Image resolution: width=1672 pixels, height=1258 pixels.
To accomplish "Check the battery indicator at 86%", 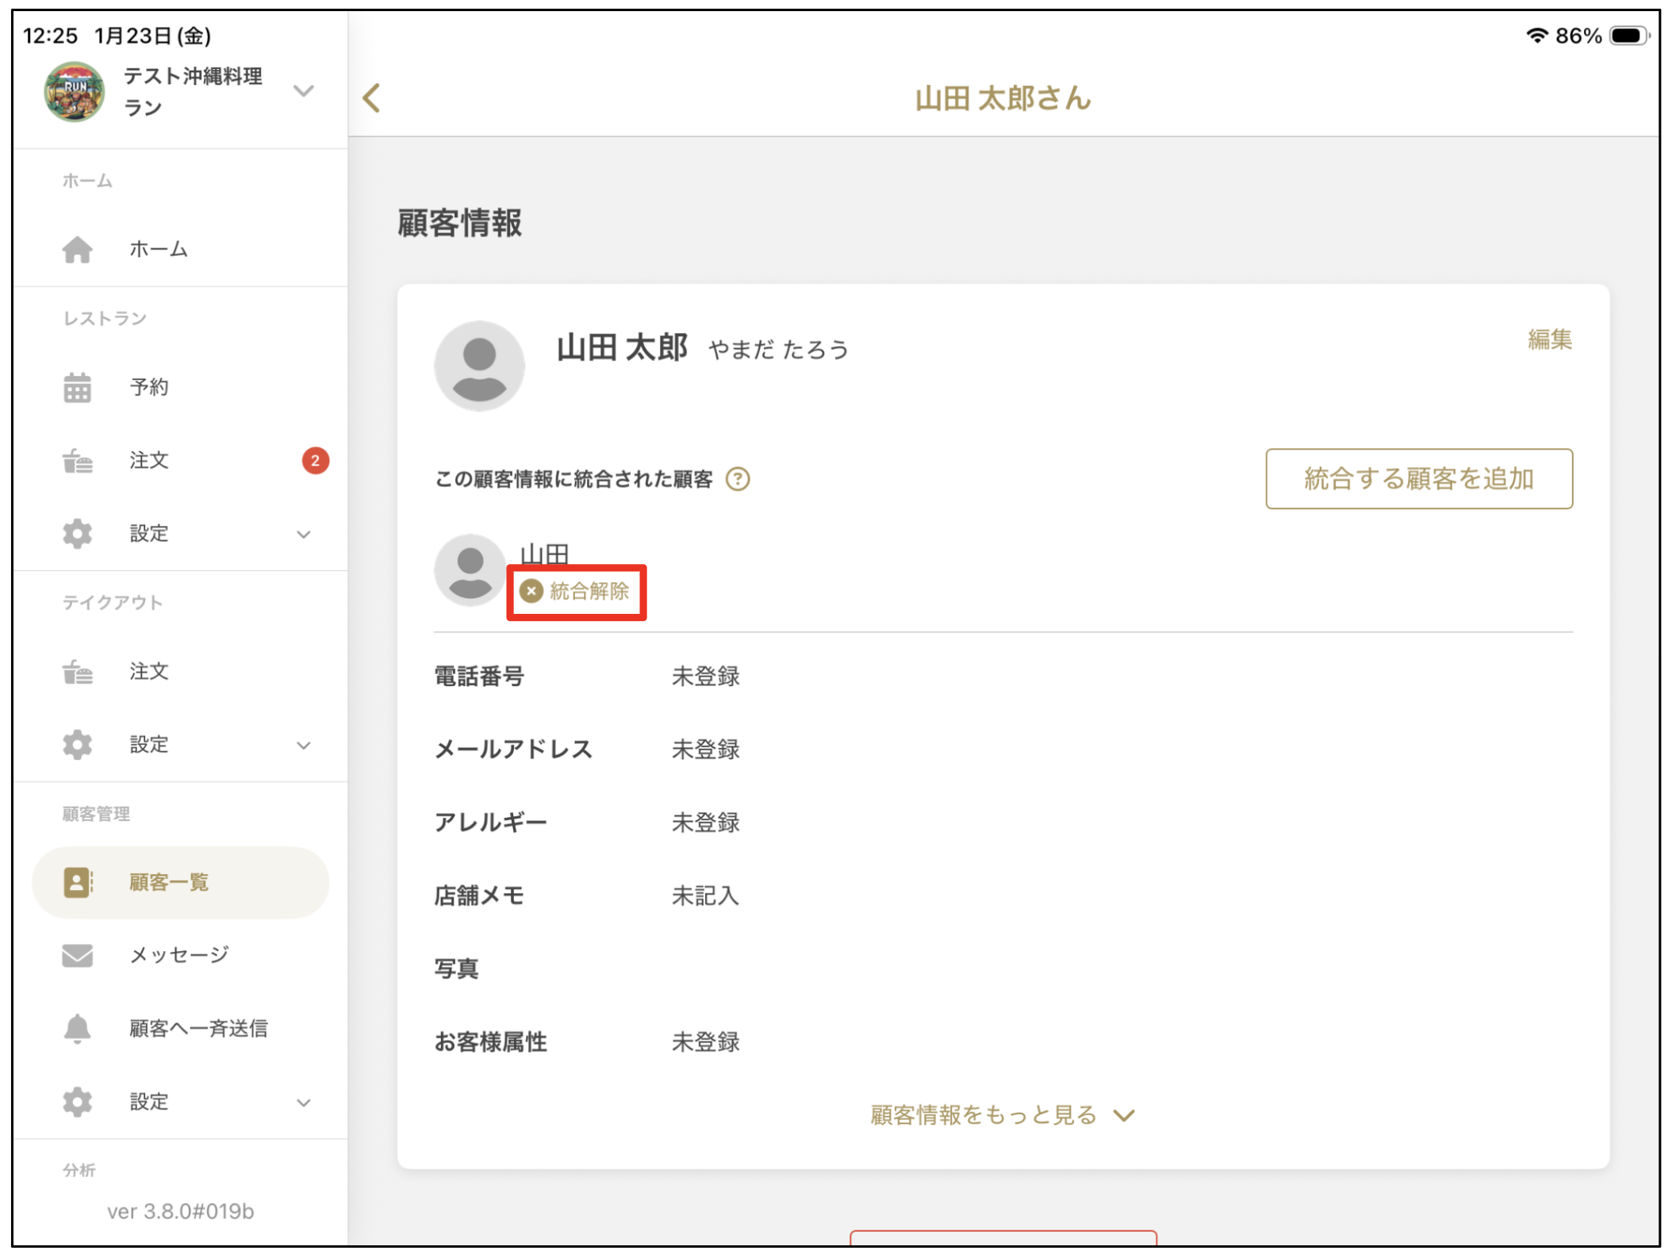I will click(x=1627, y=35).
